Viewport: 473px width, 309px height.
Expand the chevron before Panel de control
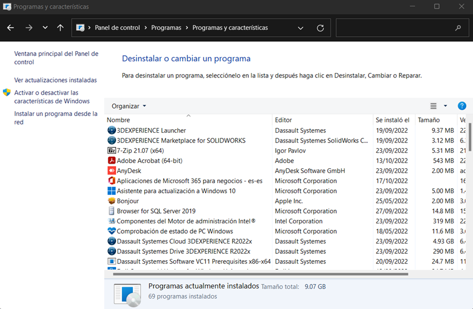pyautogui.click(x=89, y=28)
